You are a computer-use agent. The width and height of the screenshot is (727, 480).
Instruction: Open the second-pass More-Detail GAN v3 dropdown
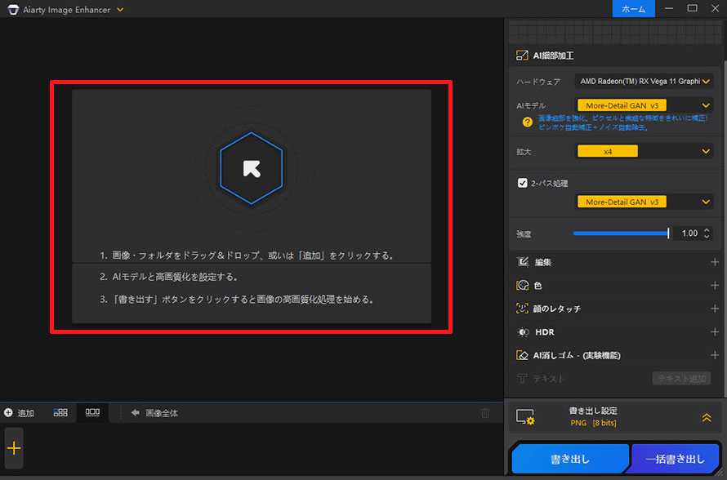click(x=644, y=202)
